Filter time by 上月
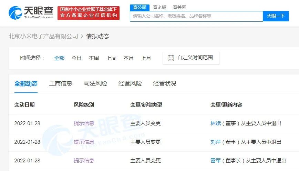This screenshot has height=171, width=299. (146, 58)
